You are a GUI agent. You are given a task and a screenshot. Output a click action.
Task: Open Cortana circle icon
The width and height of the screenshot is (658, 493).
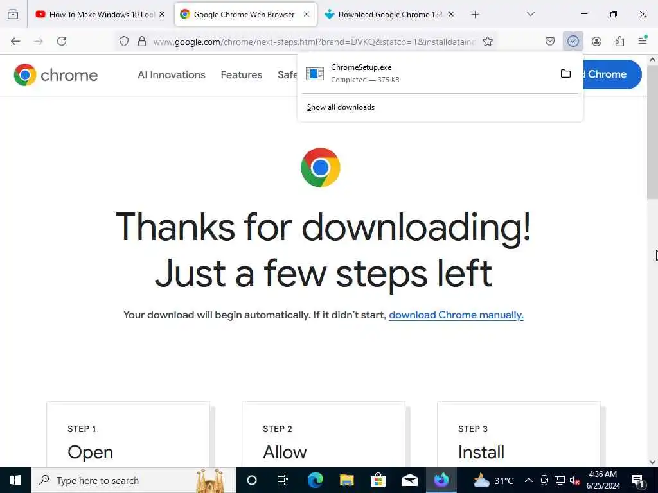point(251,480)
